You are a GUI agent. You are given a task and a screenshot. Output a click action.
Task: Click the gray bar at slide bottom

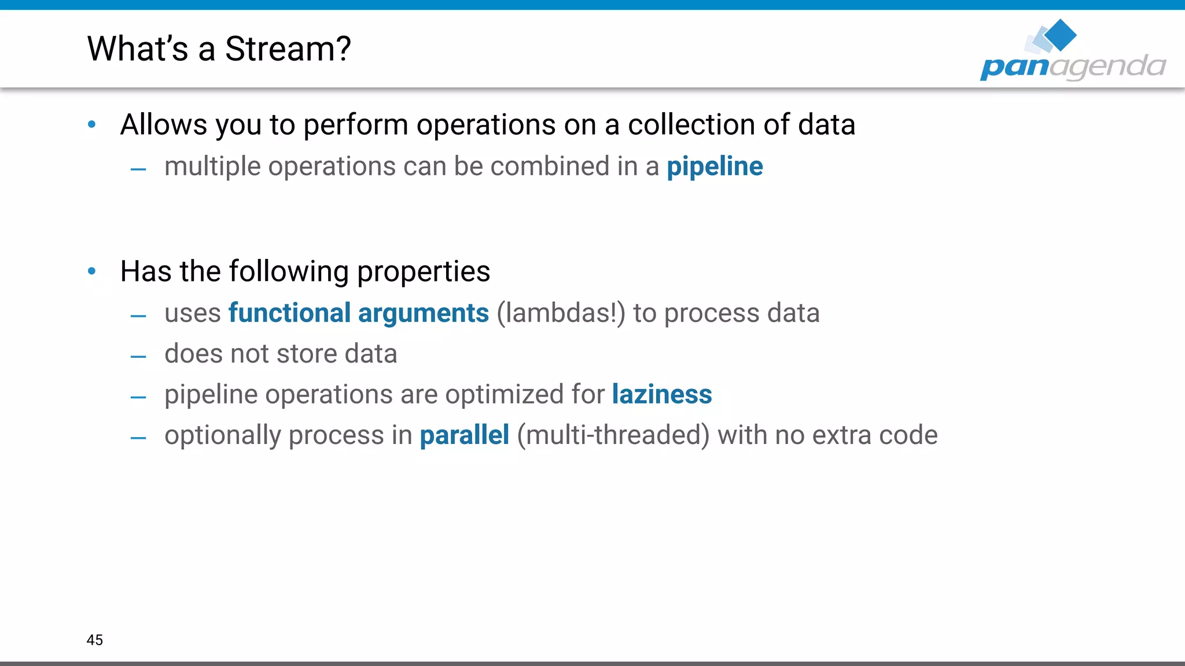click(592, 663)
